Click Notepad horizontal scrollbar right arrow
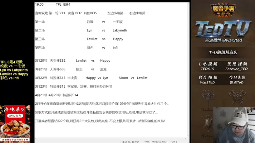The height and width of the screenshot is (143, 255). pyautogui.click(x=186, y=139)
